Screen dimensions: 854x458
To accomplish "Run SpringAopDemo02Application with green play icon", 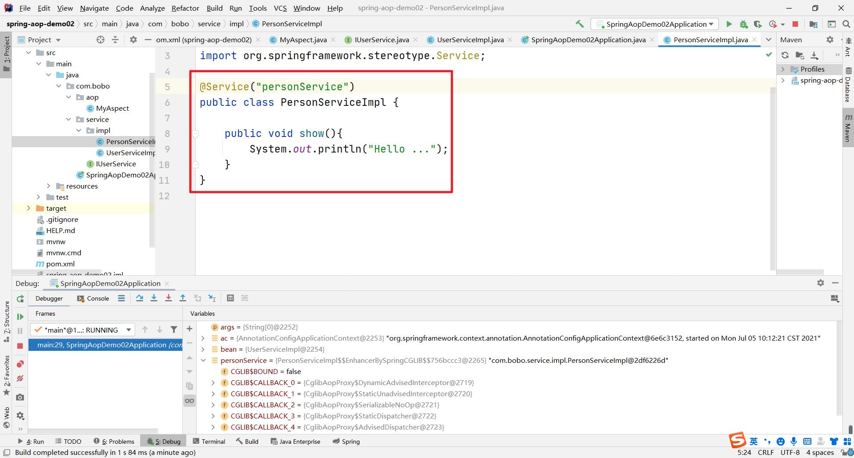I will [x=729, y=24].
